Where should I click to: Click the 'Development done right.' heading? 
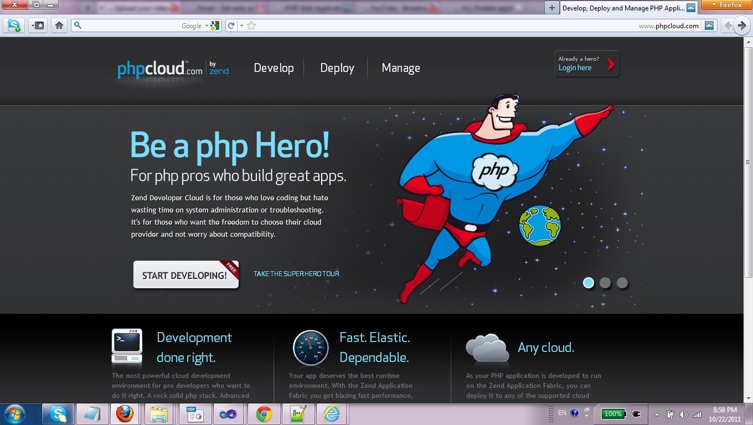(194, 348)
